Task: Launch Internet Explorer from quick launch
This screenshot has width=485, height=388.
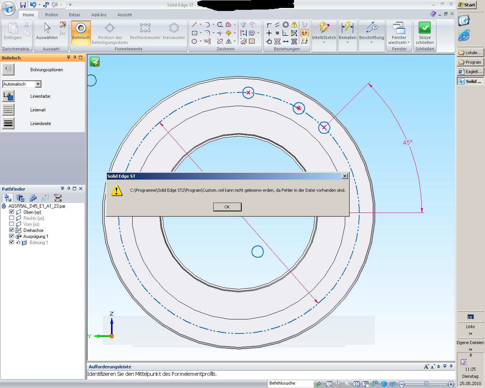Action: 464,36
